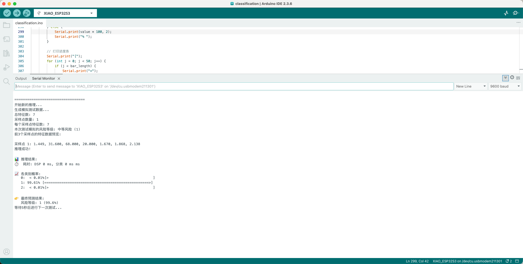Toggle autoscroll in the Serial Monitor

tap(505, 78)
